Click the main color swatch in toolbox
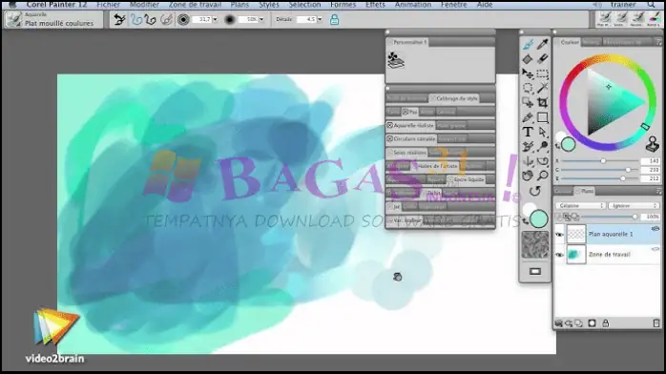The width and height of the screenshot is (666, 374). [539, 219]
